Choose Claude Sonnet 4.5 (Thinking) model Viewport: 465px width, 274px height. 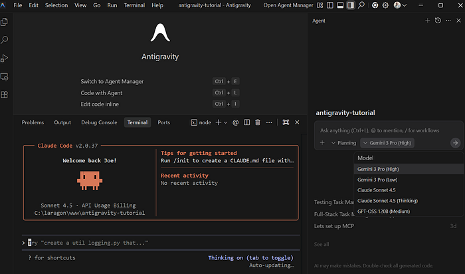click(409, 201)
